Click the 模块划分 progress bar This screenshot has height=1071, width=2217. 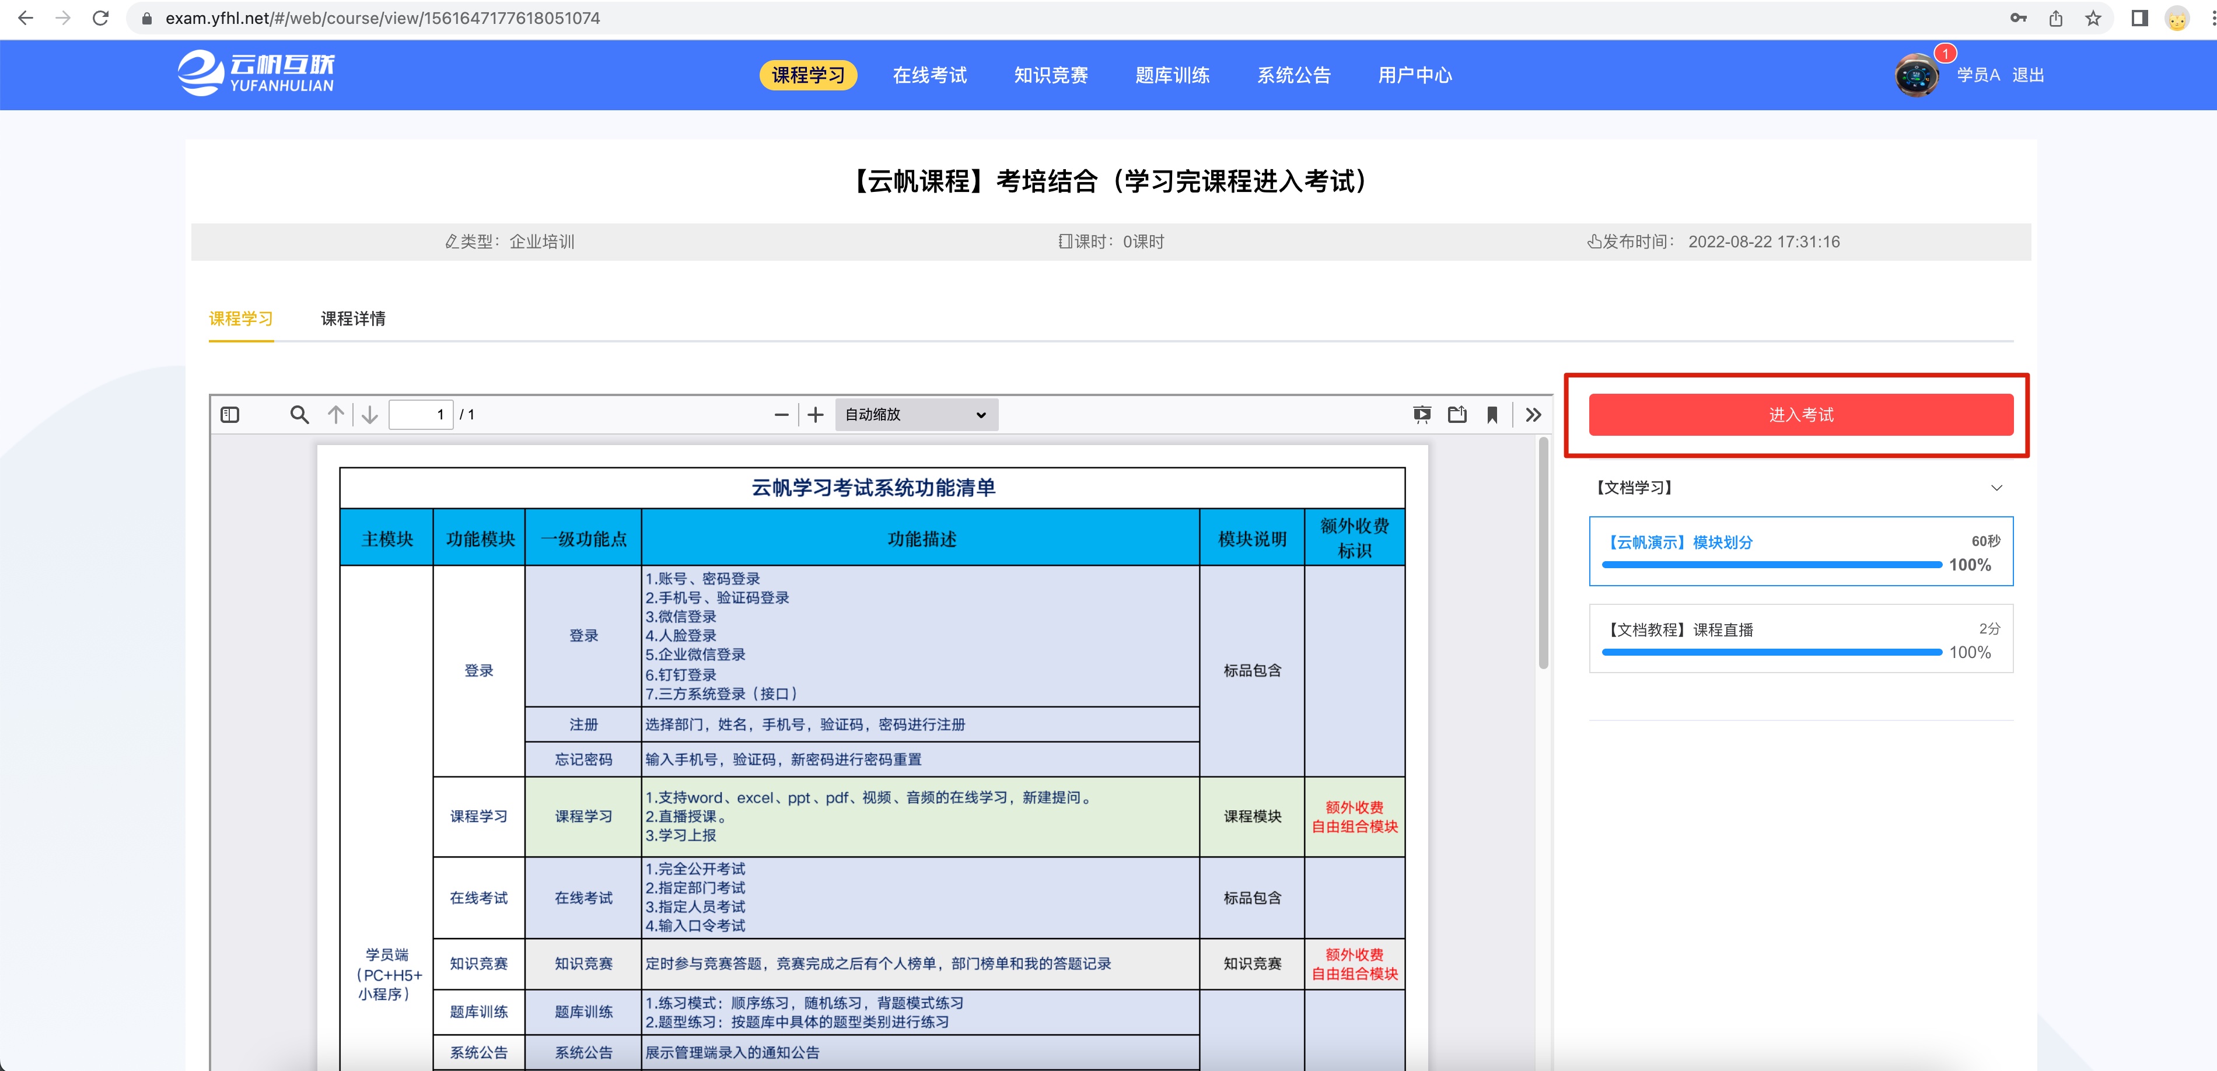pyautogui.click(x=1771, y=565)
